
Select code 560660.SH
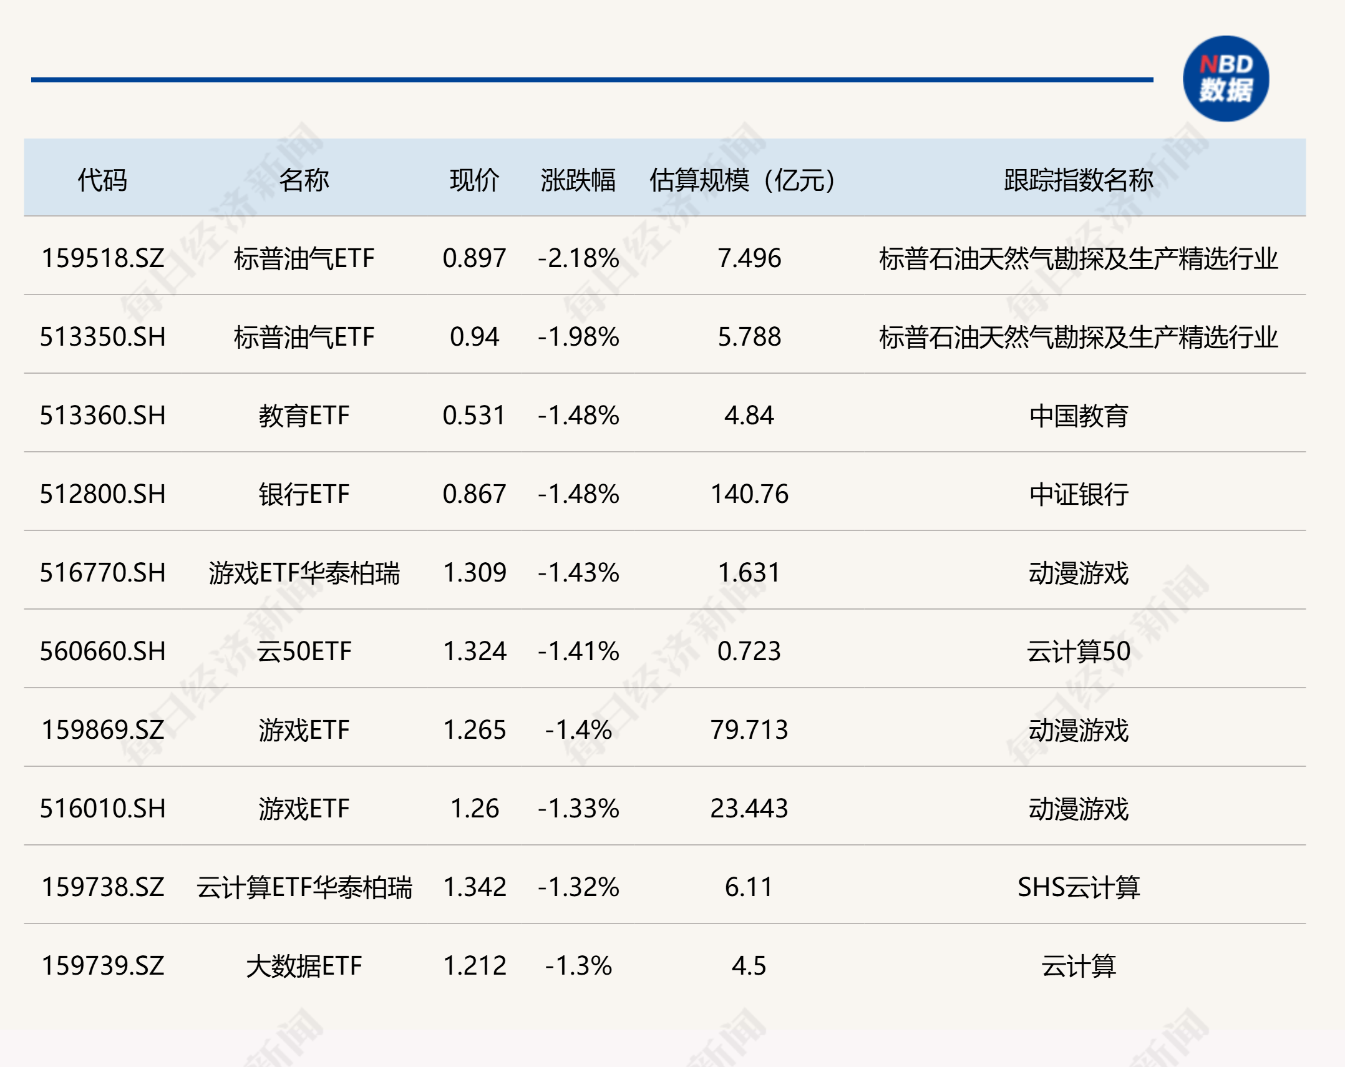(103, 651)
